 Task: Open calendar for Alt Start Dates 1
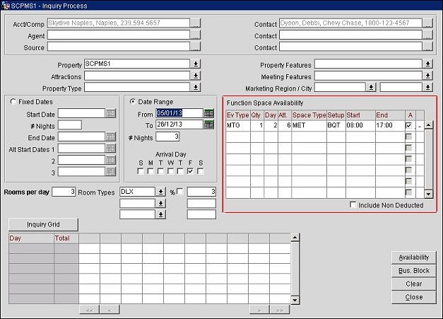[x=110, y=149]
